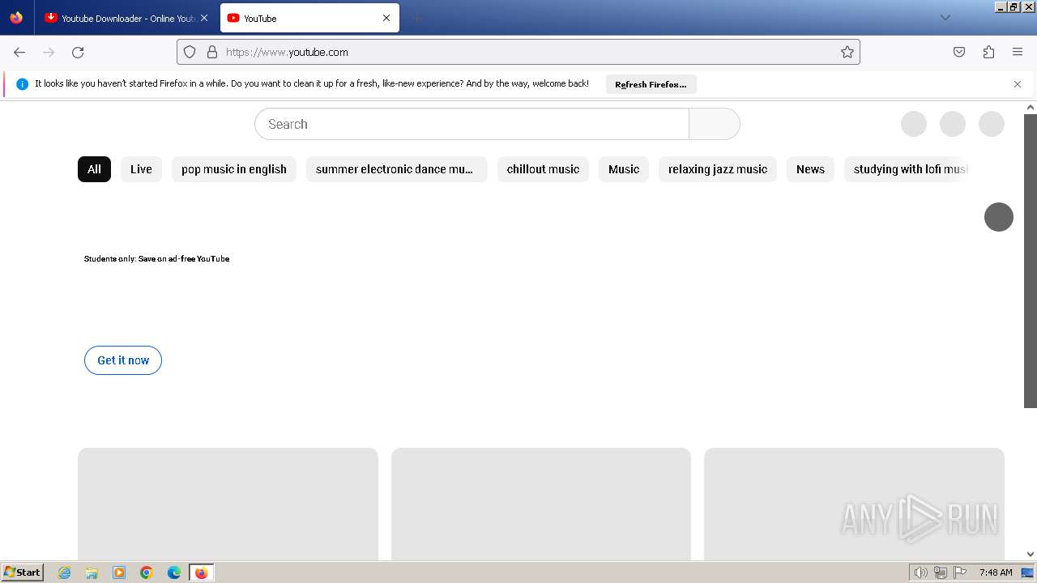Image resolution: width=1037 pixels, height=583 pixels.
Task: Select studying with lofi music chip
Action: [x=907, y=169]
